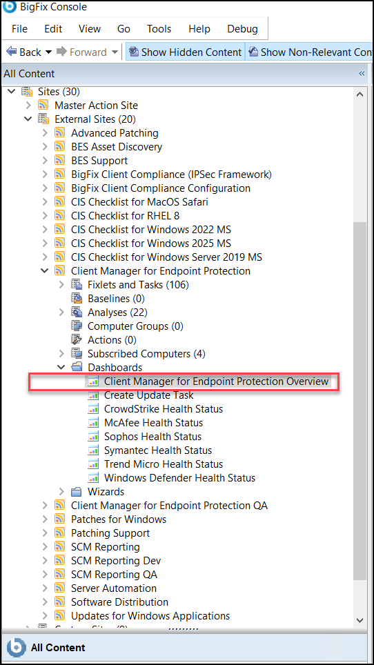Select the Patches for Windows site
Screen dimensions: 374x665
[x=119, y=519]
